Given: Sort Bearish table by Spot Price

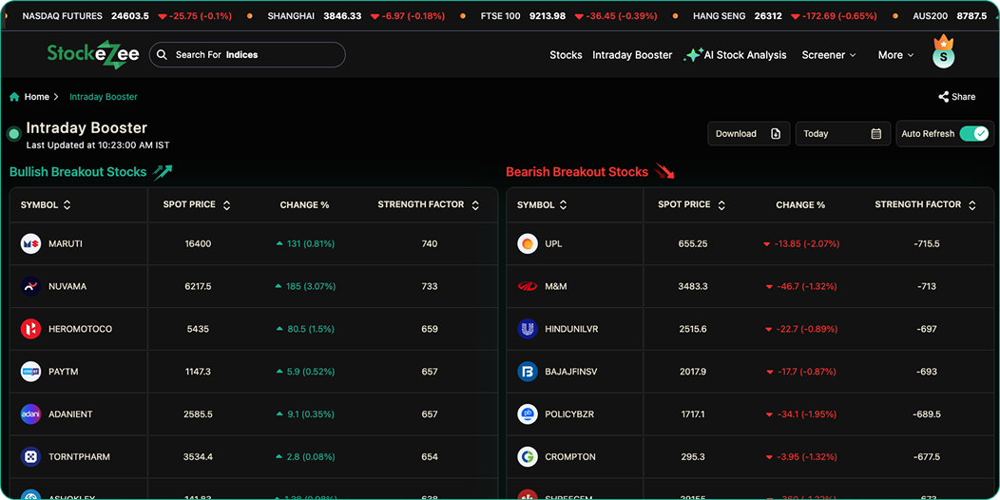Looking at the screenshot, I should [721, 205].
